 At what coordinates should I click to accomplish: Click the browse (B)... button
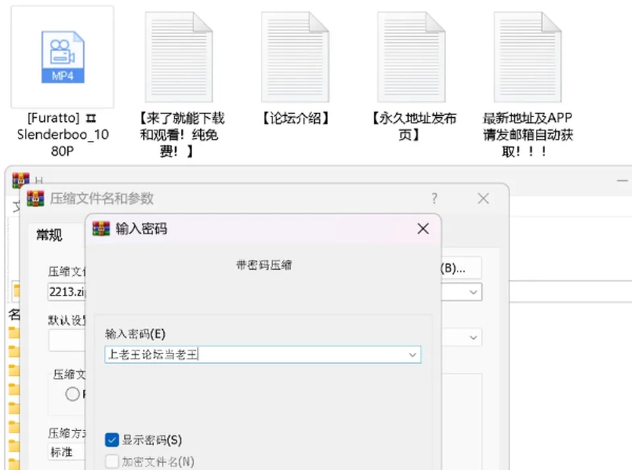pos(461,268)
